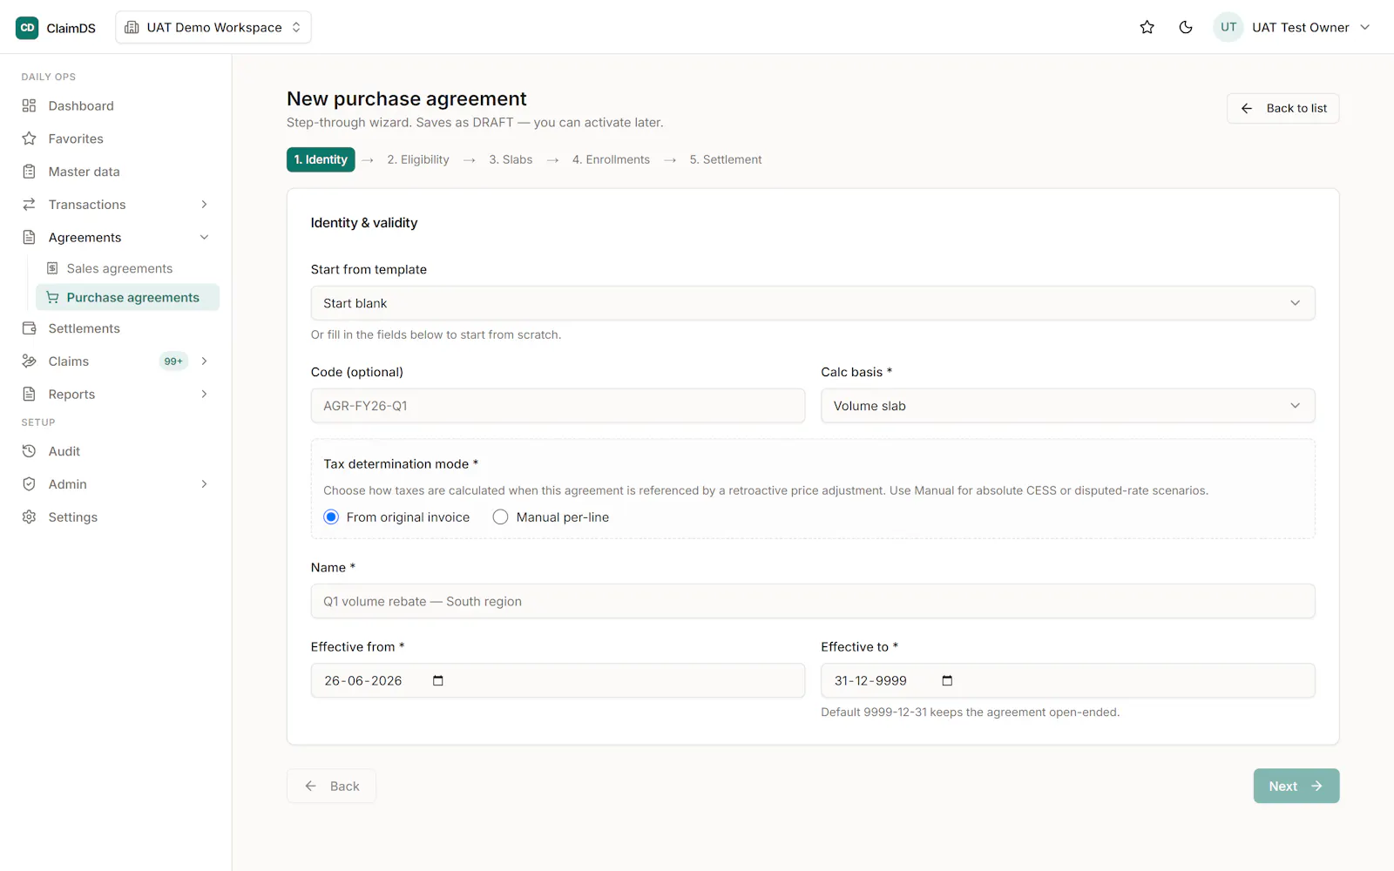Open the UAT Test Owner user menu chevron
Image resolution: width=1394 pixels, height=871 pixels.
[x=1365, y=28]
